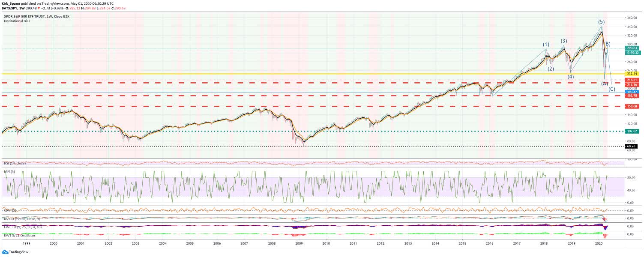644x257 pixels.
Task: Click the Kirk_Spano author name
Action: tap(12, 3)
